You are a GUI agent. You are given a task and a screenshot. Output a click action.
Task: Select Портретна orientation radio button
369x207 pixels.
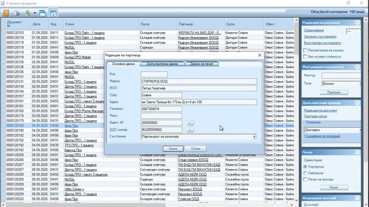(x=305, y=167)
